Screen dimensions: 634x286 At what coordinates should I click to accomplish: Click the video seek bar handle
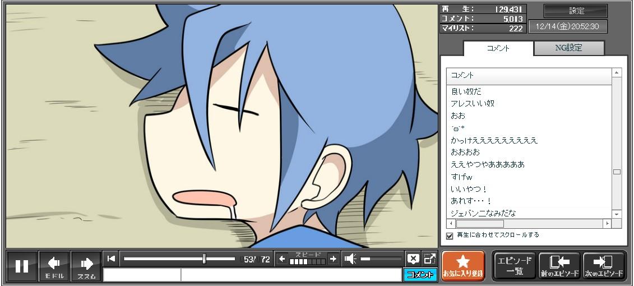[204, 259]
